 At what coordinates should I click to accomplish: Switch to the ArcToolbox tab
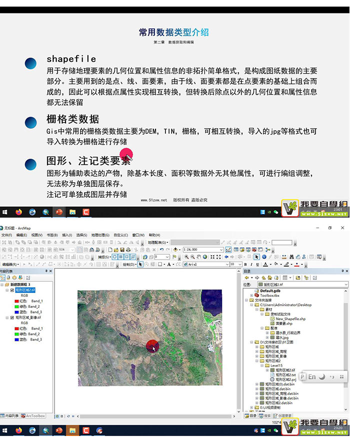pyautogui.click(x=33, y=416)
